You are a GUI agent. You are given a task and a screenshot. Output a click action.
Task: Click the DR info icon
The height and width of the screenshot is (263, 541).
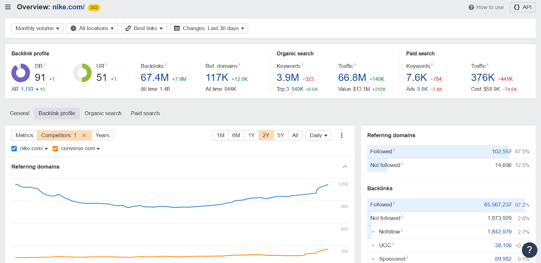(x=45, y=64)
